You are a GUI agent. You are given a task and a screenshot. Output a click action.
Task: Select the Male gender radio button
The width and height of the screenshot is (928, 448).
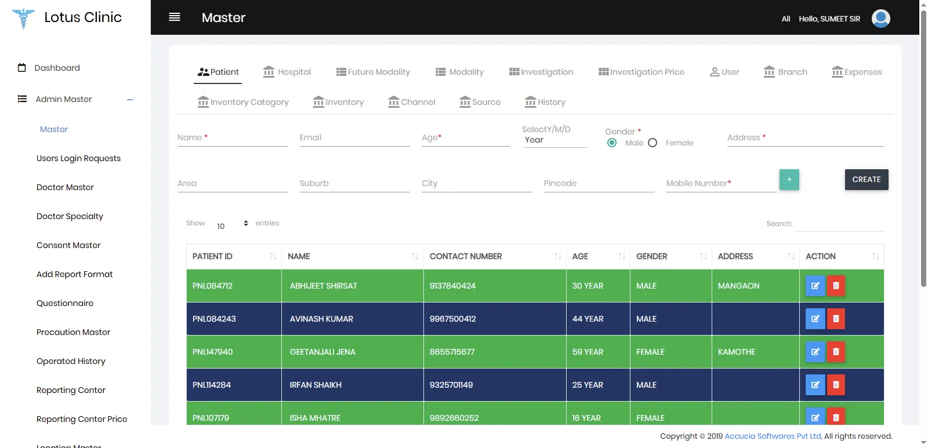[x=612, y=143]
